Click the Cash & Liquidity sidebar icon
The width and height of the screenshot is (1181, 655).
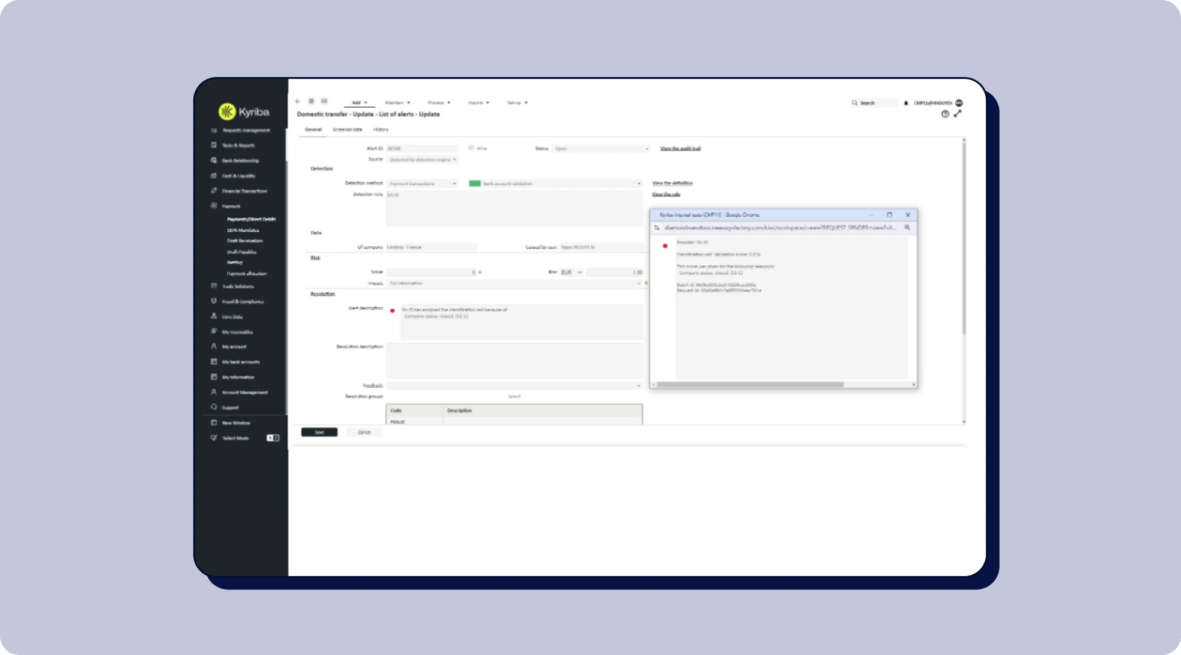click(x=214, y=176)
